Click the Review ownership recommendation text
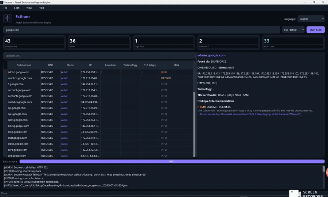The width and height of the screenshot is (328, 197). tap(250, 114)
